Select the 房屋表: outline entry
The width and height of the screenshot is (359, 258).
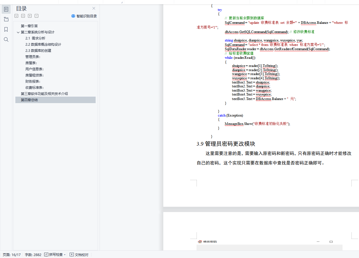click(31, 63)
